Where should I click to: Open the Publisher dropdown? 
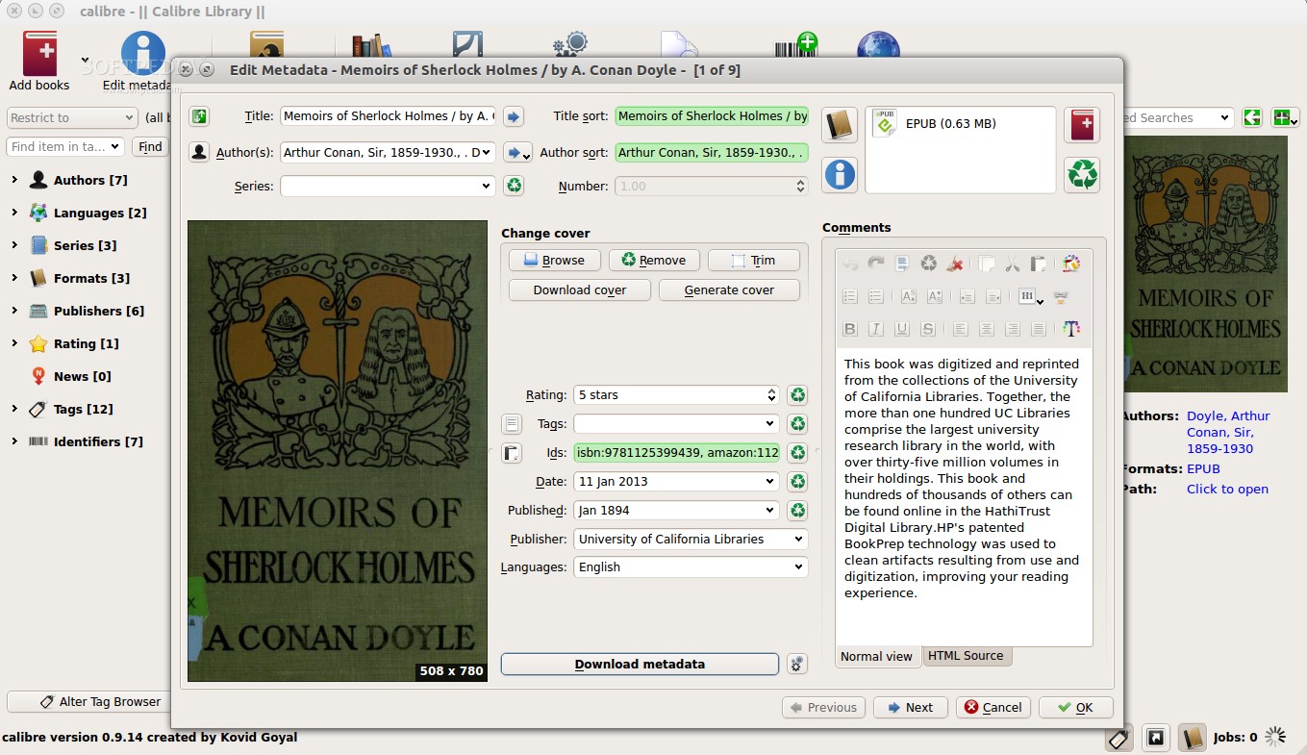[x=797, y=540]
